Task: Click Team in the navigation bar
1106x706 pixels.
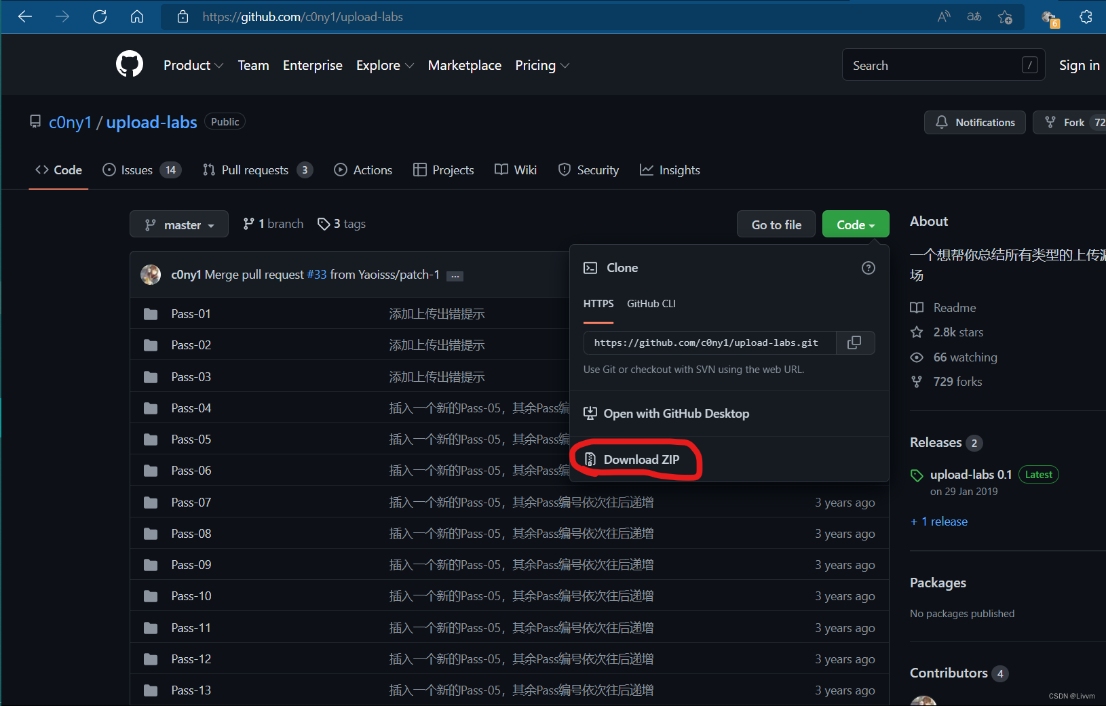Action: click(253, 65)
